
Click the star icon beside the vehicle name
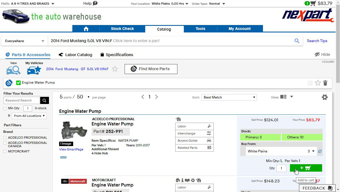click(x=115, y=69)
